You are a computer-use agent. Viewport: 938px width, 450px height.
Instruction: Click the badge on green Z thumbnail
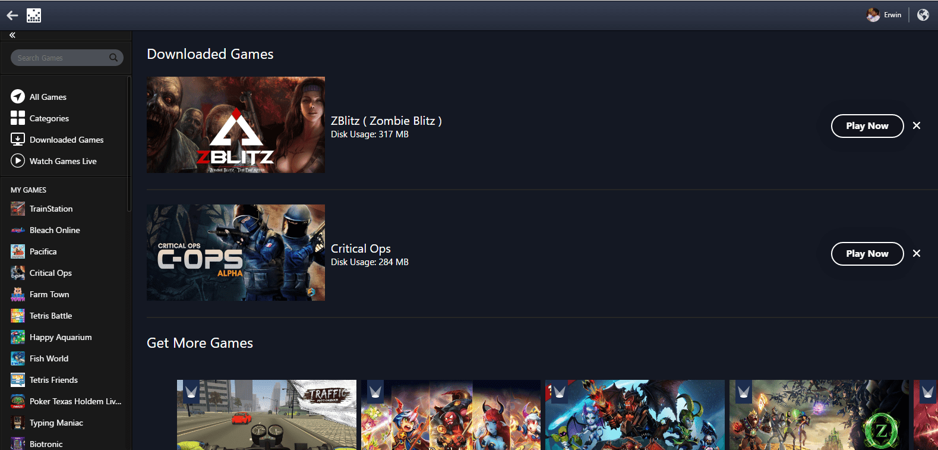[744, 392]
